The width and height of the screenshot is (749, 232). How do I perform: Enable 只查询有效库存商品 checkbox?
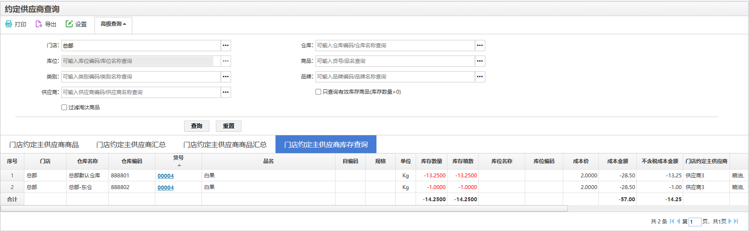click(318, 92)
